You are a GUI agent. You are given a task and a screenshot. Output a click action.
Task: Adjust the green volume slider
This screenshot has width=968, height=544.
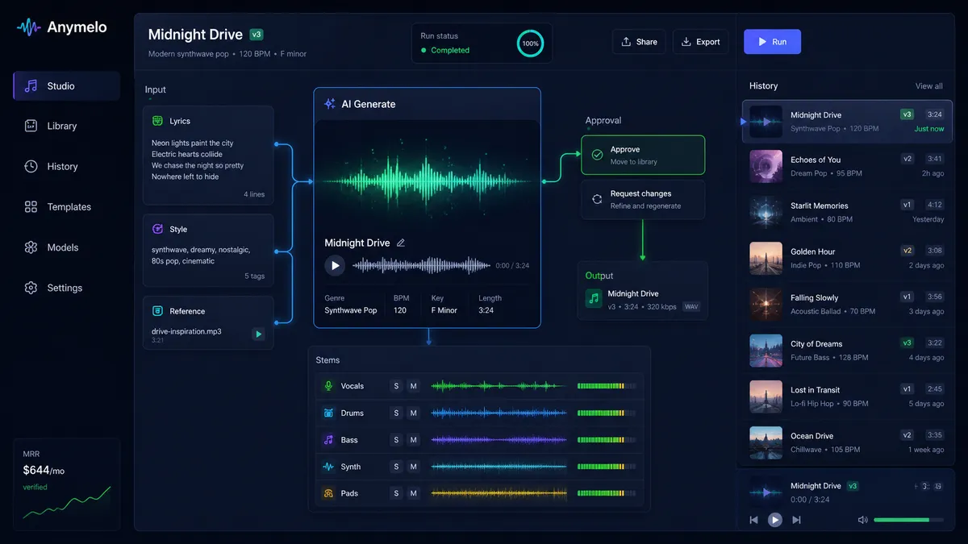tap(908, 520)
